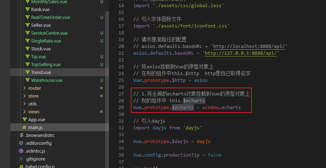Click the Vue icon beside Warehouse.vue
Viewport: 326px width, 168px height.
coord(28,80)
